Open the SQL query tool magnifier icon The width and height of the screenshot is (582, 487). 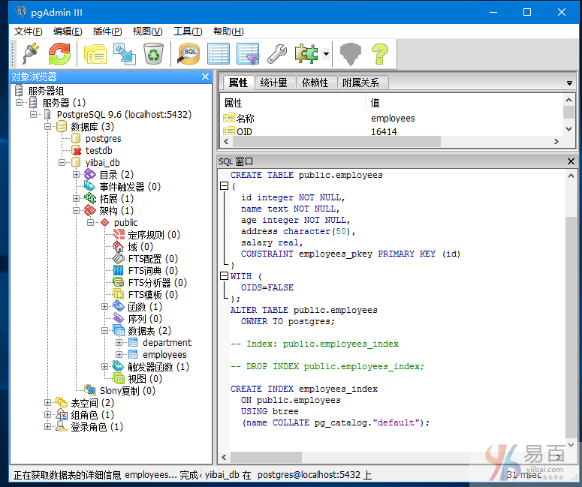pyautogui.click(x=188, y=53)
